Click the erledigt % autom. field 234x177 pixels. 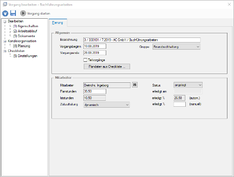pos(179,98)
